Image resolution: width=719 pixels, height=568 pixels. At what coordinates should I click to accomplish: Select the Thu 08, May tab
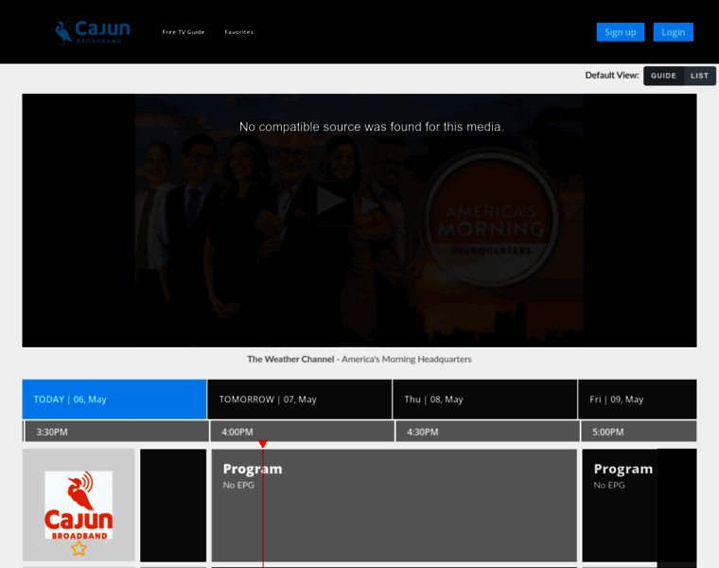(x=485, y=399)
